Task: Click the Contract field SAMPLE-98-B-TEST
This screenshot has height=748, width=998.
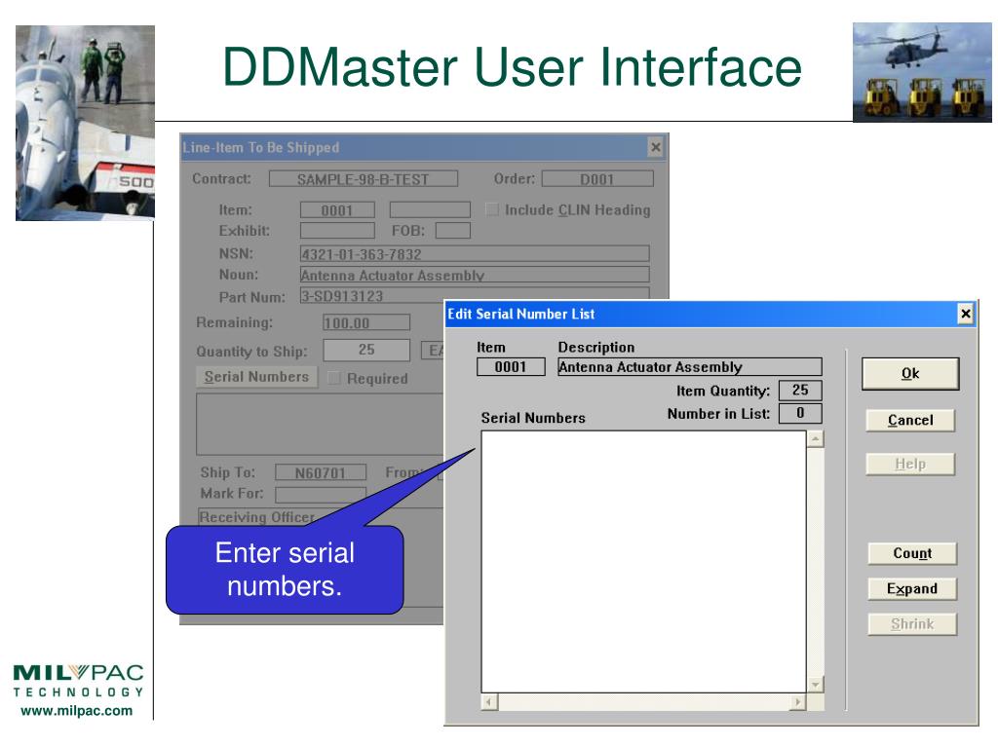Action: [x=363, y=179]
